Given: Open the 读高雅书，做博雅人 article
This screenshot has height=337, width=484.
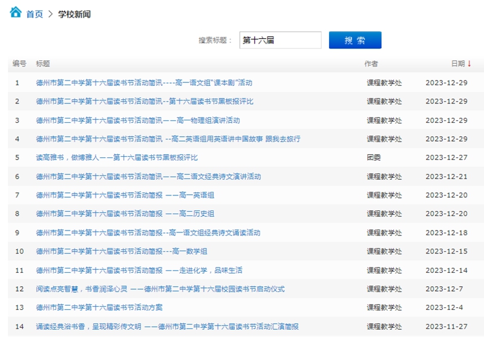Looking at the screenshot, I should [117, 157].
